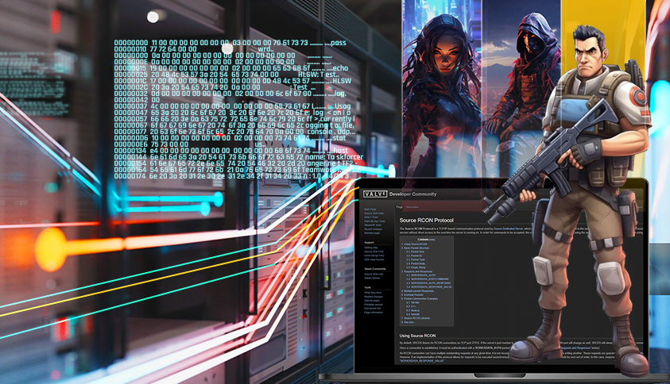Hide the Contents box via [hide]
Image resolution: width=670 pixels, height=384 pixels.
click(432, 240)
